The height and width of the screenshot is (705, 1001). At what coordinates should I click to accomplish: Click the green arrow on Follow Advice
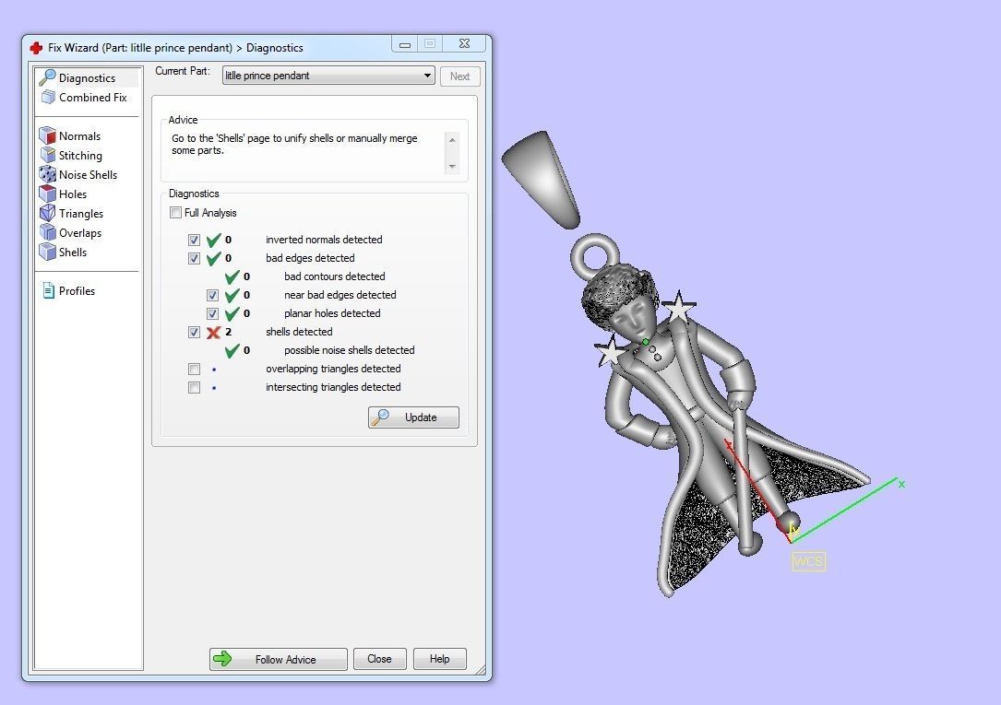222,659
